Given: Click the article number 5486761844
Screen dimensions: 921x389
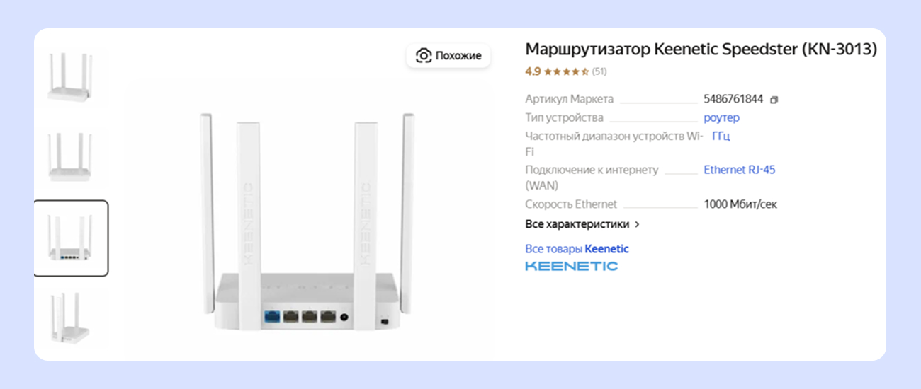Looking at the screenshot, I should [x=733, y=100].
